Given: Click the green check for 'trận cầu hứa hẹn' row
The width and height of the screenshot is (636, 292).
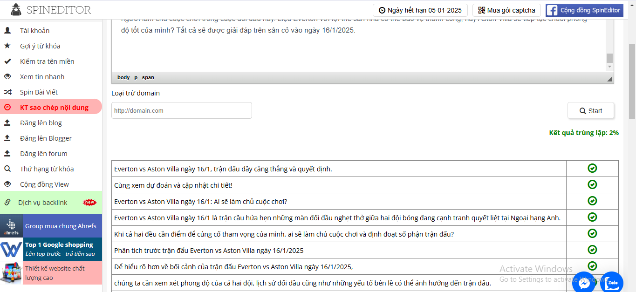Looking at the screenshot, I should tap(592, 217).
